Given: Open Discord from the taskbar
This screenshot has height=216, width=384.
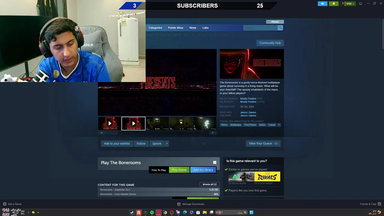Looking at the screenshot, I should tap(178, 212).
